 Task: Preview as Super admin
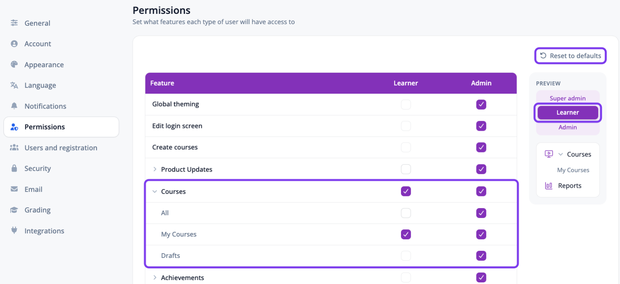(x=567, y=98)
